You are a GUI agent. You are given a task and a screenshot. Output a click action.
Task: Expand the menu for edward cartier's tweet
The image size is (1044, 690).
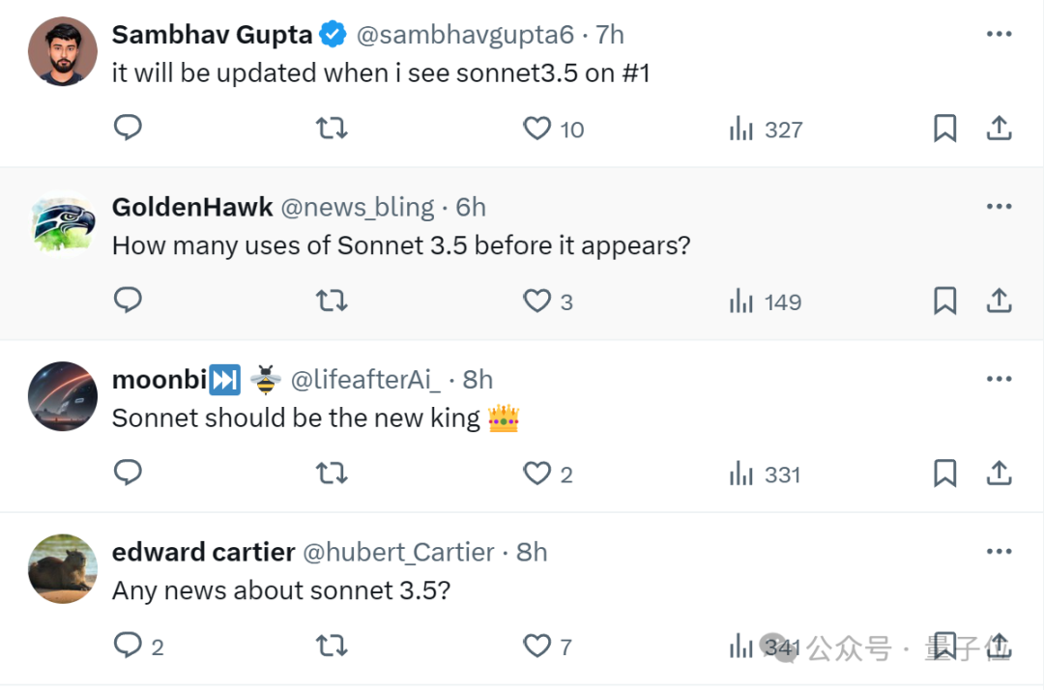[x=999, y=552]
